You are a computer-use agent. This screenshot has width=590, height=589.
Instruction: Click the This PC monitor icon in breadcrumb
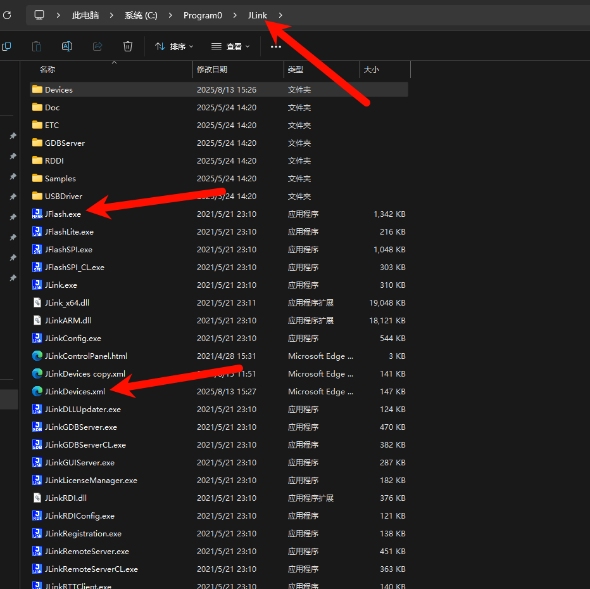[39, 15]
